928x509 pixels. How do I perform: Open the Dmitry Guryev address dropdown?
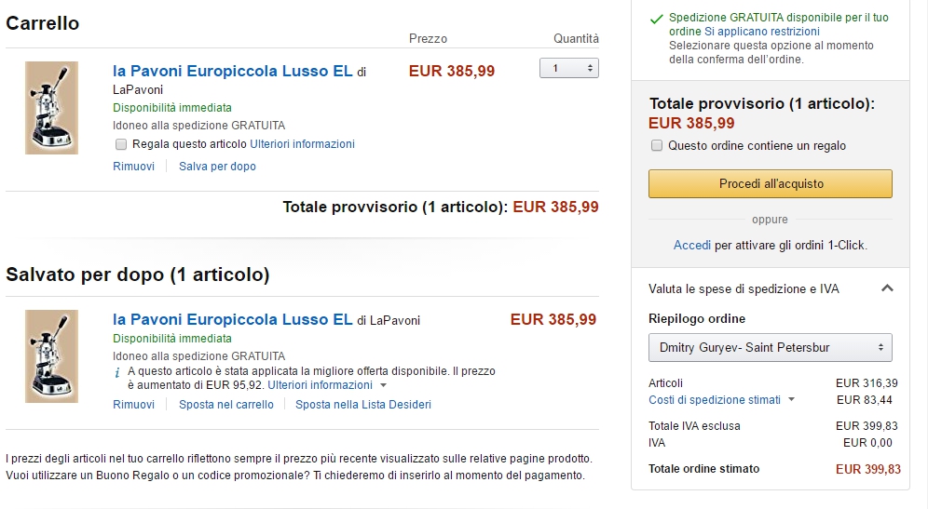click(x=770, y=348)
